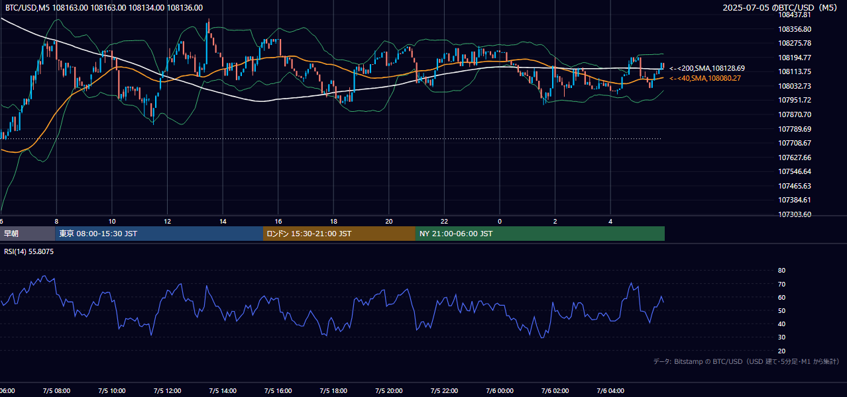Click the BTC/USD,M5 OHLC header text
847x397 pixels.
click(x=104, y=8)
